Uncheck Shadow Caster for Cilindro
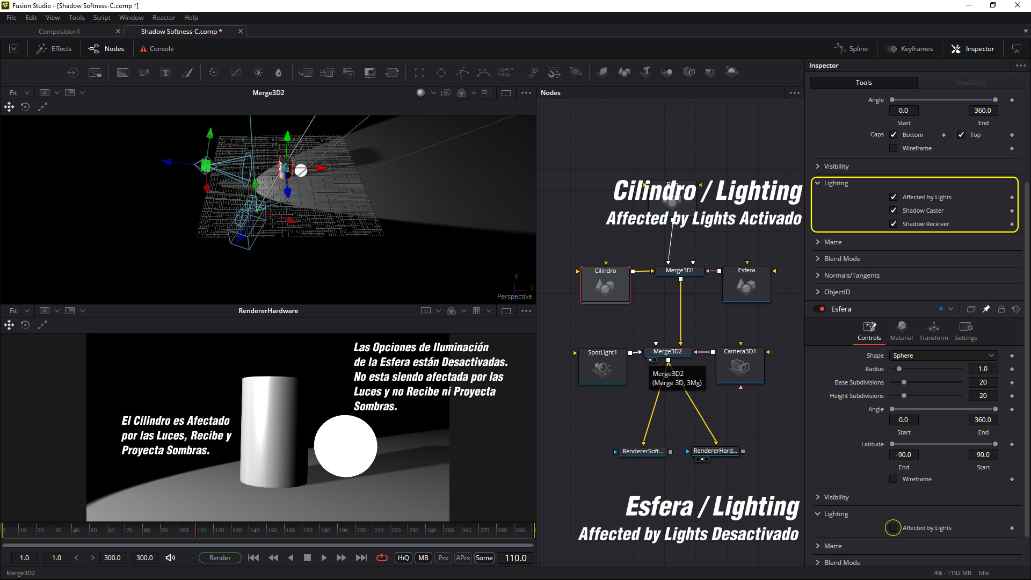Image resolution: width=1031 pixels, height=580 pixels. [894, 211]
